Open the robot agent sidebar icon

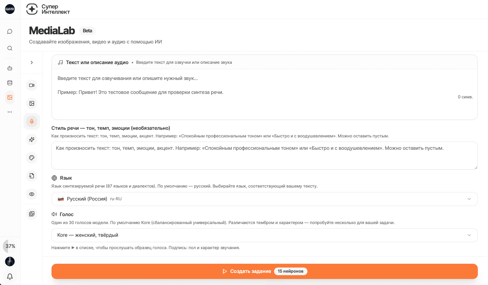(10, 68)
